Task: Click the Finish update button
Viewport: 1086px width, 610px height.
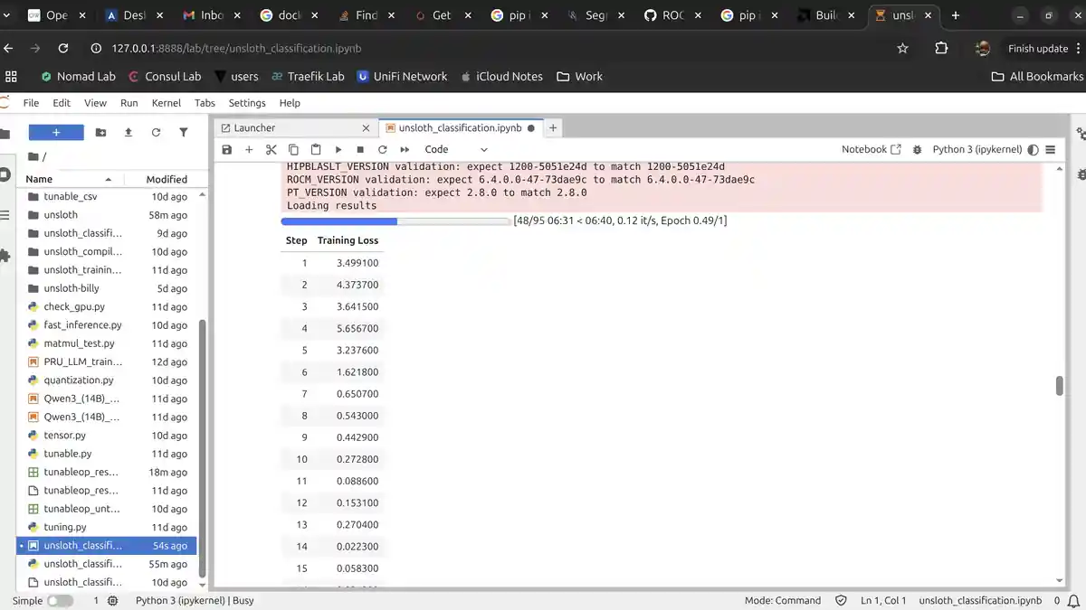Action: [x=1037, y=48]
